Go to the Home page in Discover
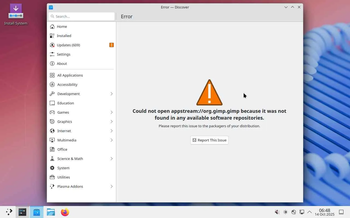The width and height of the screenshot is (350, 218). point(81,26)
